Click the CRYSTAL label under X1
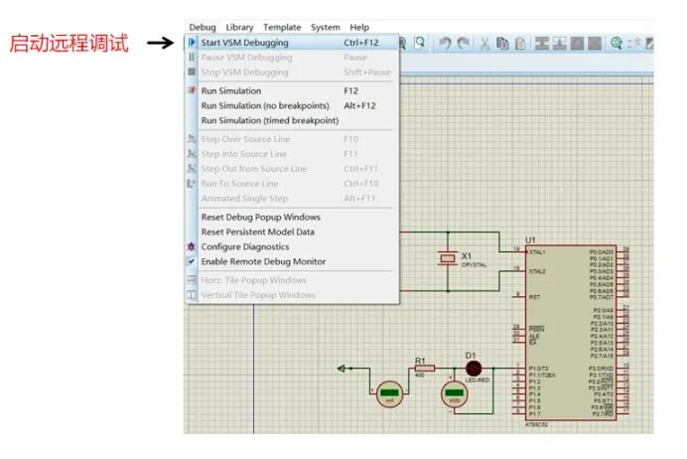This screenshot has height=459, width=687. pyautogui.click(x=474, y=265)
